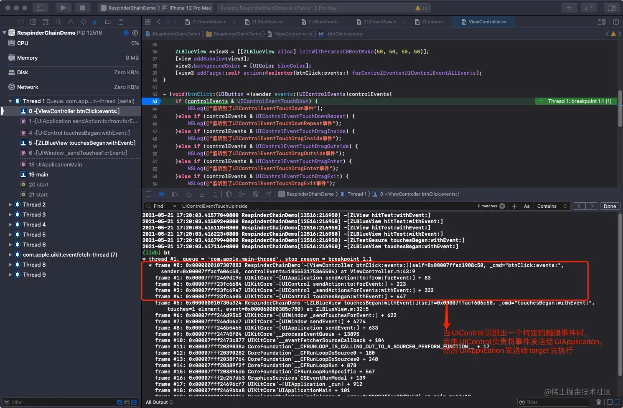Open the iPhone 12 Pro Max device selector
The image size is (623, 408).
point(186,8)
